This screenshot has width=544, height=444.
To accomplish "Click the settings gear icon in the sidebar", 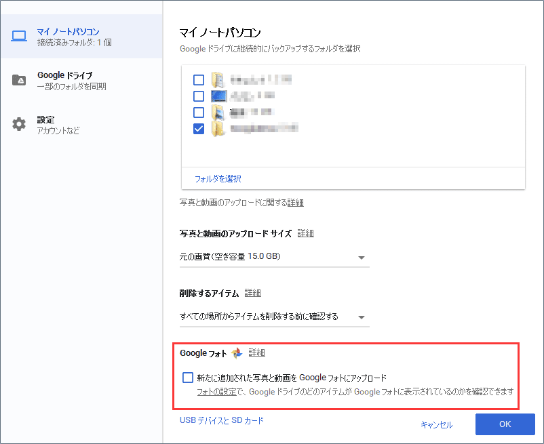I will pos(18,123).
